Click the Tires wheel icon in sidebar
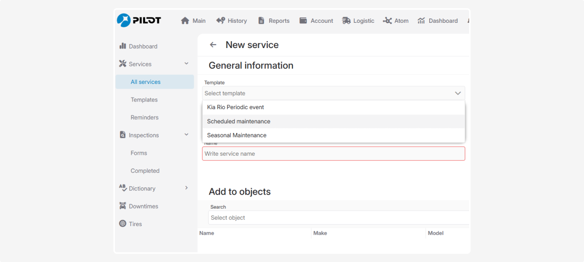Viewport: 584px width, 262px height. [123, 224]
